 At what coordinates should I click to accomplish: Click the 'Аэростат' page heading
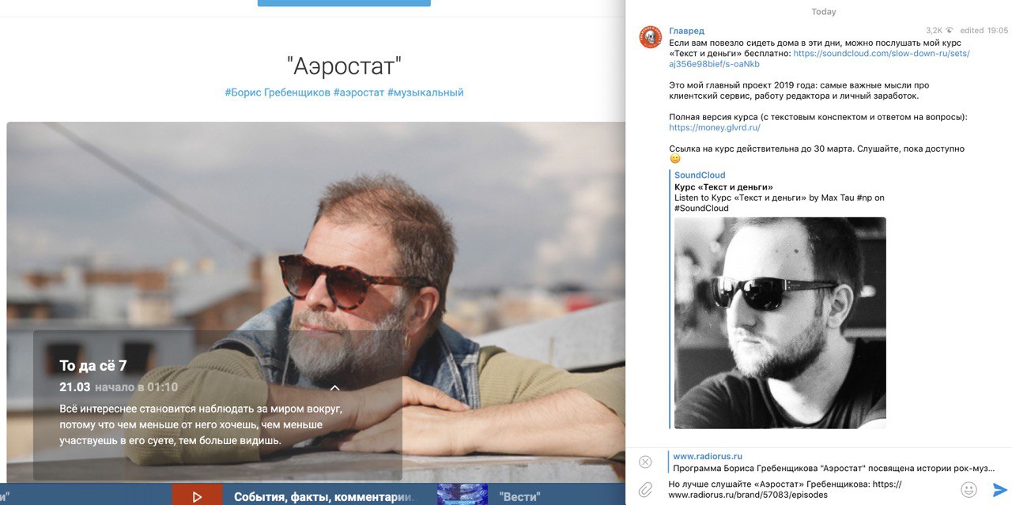click(344, 66)
